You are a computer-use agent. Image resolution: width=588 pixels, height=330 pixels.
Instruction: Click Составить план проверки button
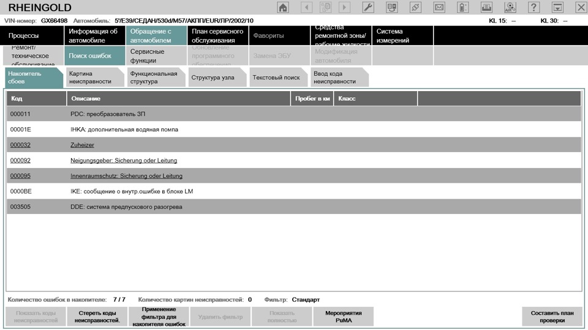[x=552, y=317]
